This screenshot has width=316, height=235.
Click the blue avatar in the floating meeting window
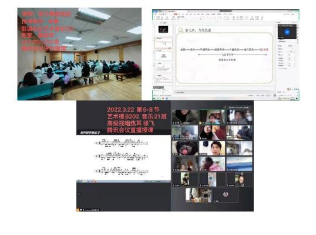(287, 32)
